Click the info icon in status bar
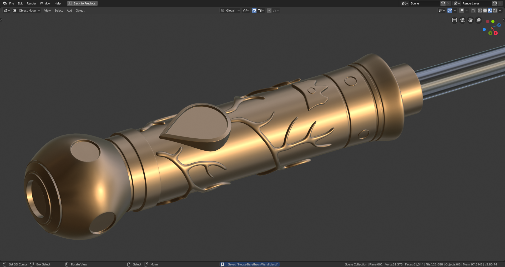 pyautogui.click(x=223, y=264)
